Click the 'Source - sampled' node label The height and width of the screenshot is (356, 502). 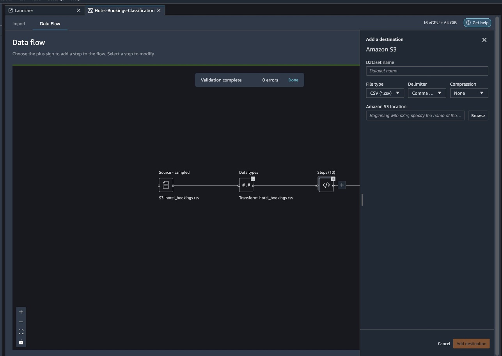click(174, 173)
